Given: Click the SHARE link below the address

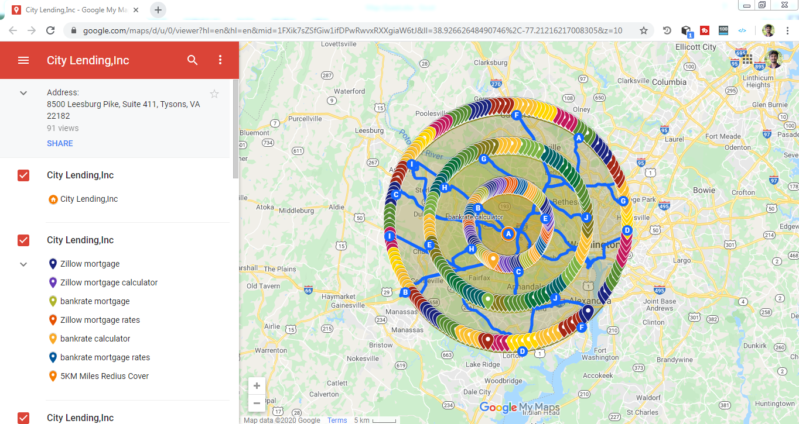Looking at the screenshot, I should coord(59,143).
